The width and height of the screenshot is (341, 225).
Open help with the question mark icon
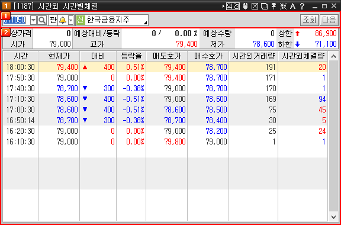point(302,6)
